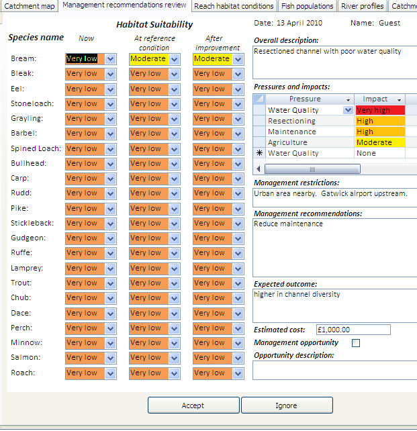Open the Pressure column filter arrow
Image resolution: width=417 pixels, height=431 pixels.
pos(348,99)
